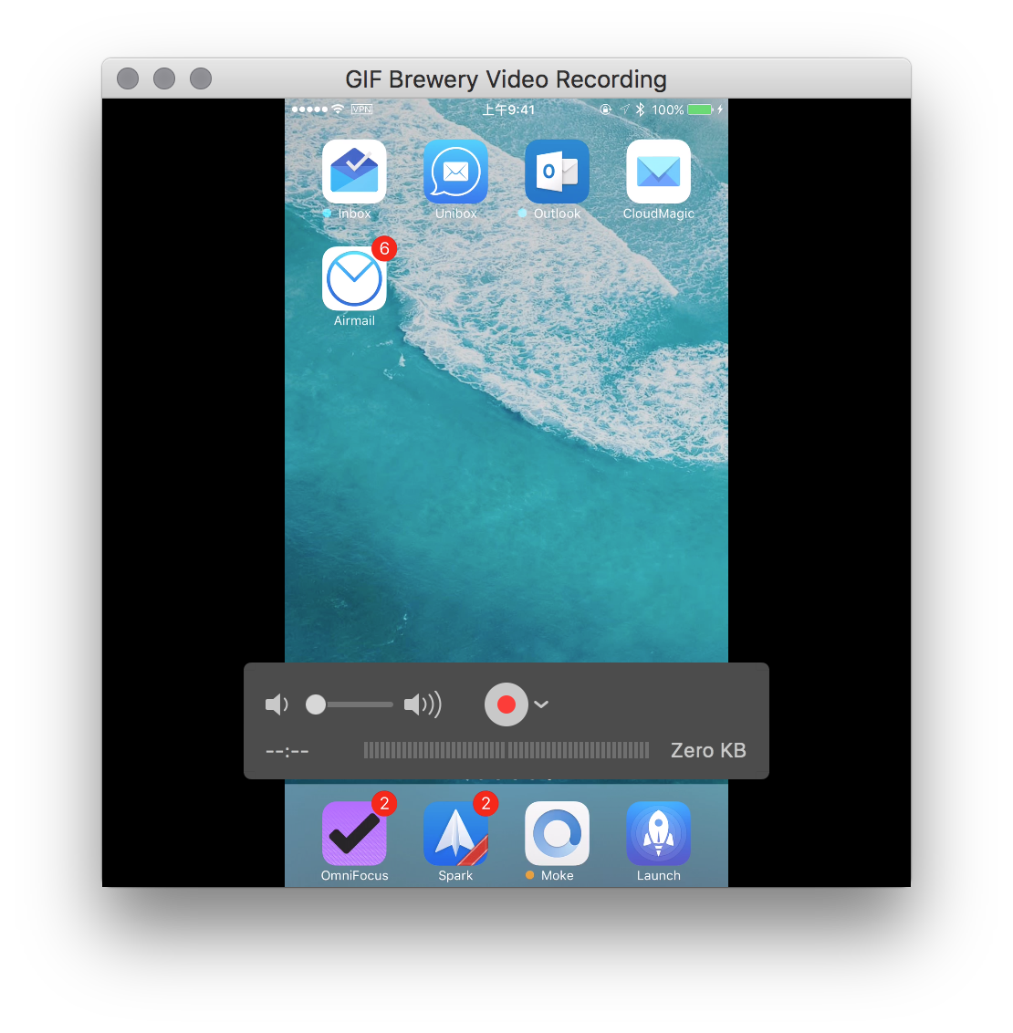Expand the recording options chevron
Viewport: 1013px width, 1033px height.
click(541, 704)
